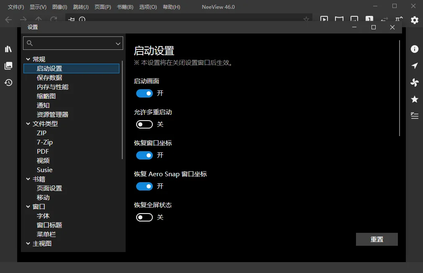Image resolution: width=423 pixels, height=273 pixels.
Task: Select 移动 in settings tree
Action: 43,198
